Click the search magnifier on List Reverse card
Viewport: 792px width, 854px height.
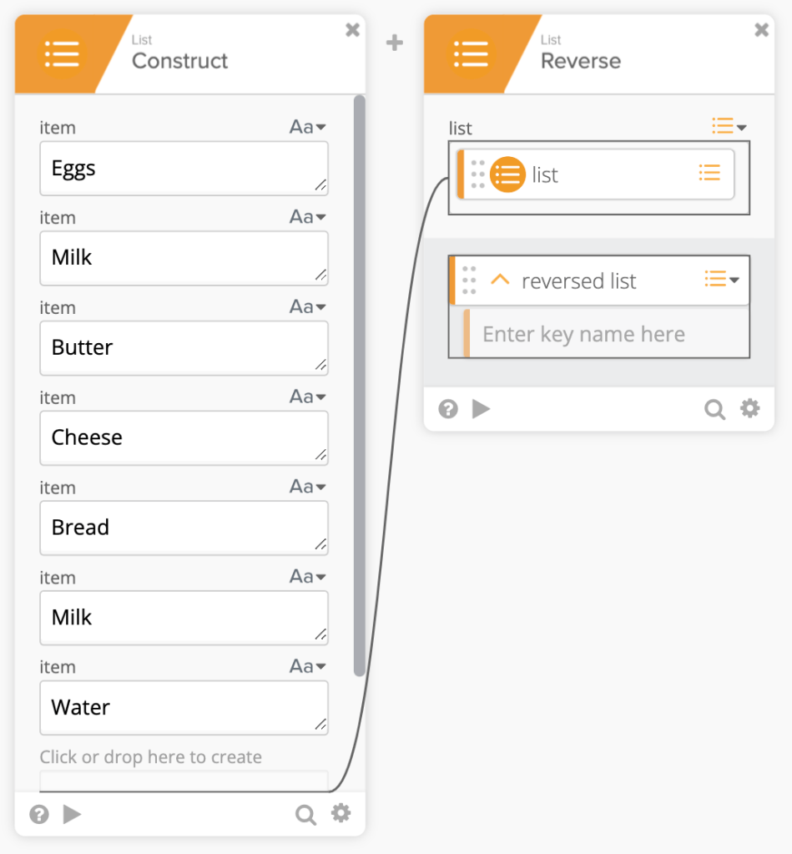click(714, 409)
